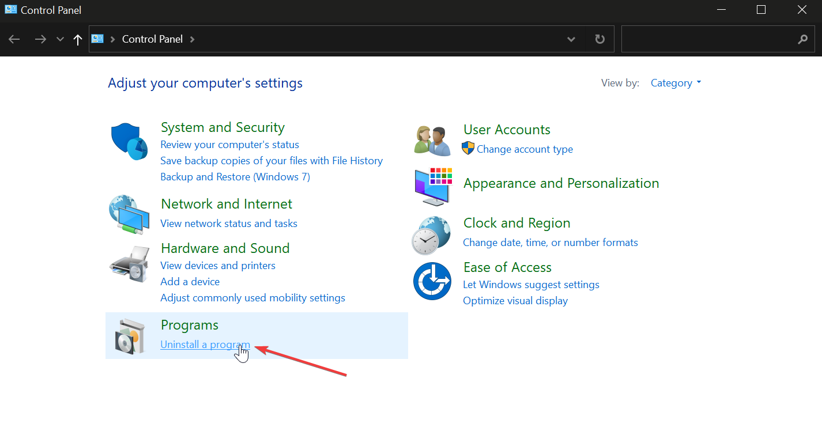
Task: Open the Network and Internet globe icon
Action: (x=126, y=215)
